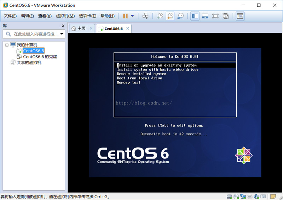Click 'Install system with basic video driver'
The width and height of the screenshot is (283, 200).
158,69
